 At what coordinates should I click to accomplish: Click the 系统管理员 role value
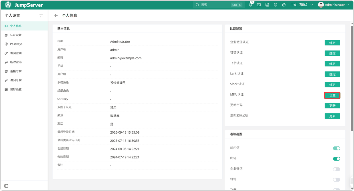click(x=118, y=83)
